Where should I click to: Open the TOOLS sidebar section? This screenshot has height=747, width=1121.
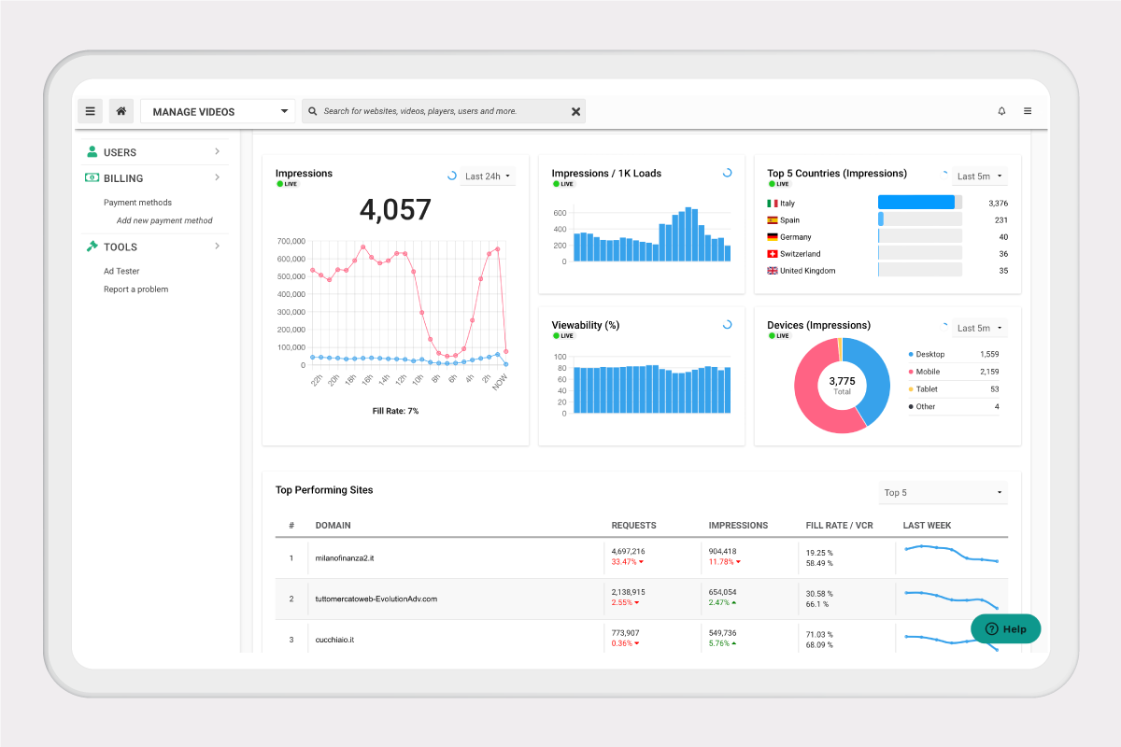pyautogui.click(x=155, y=247)
